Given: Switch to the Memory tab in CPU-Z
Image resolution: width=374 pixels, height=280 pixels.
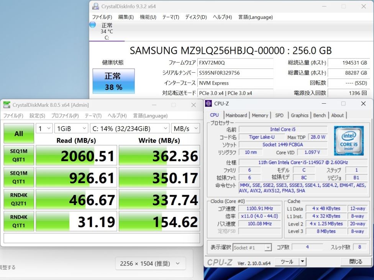Looking at the screenshot, I should [260, 115].
